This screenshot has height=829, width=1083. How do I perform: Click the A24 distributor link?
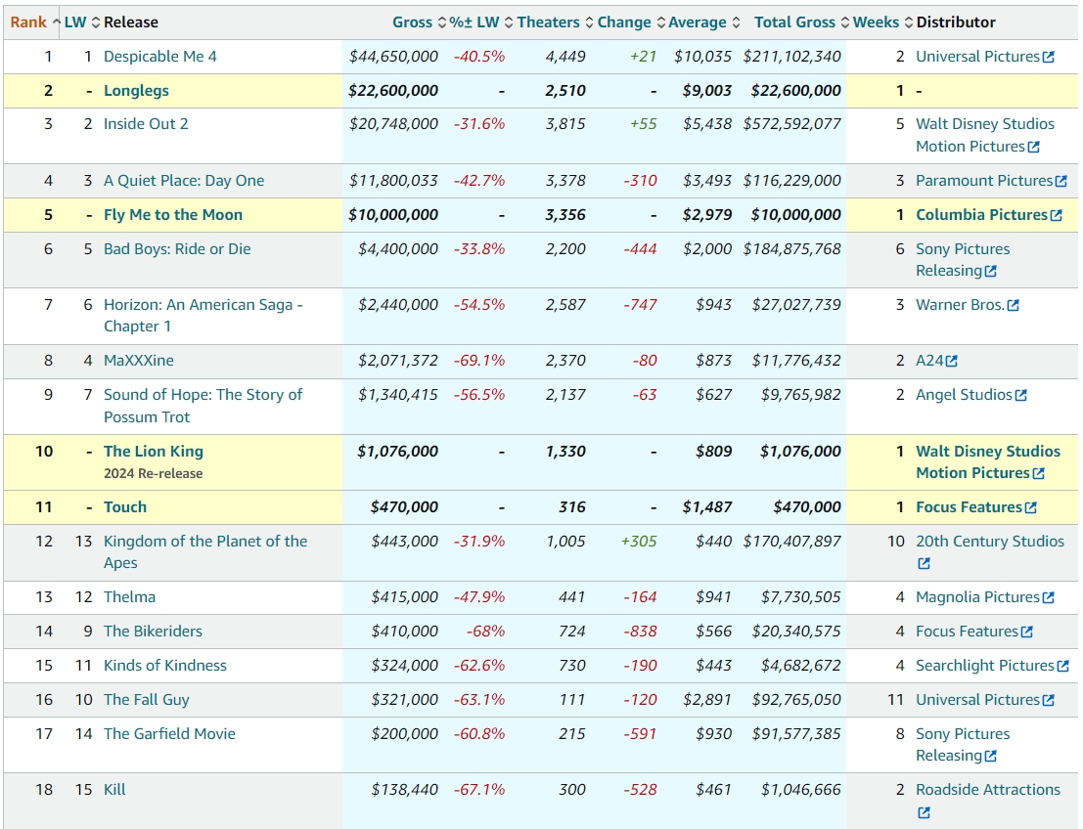click(929, 361)
